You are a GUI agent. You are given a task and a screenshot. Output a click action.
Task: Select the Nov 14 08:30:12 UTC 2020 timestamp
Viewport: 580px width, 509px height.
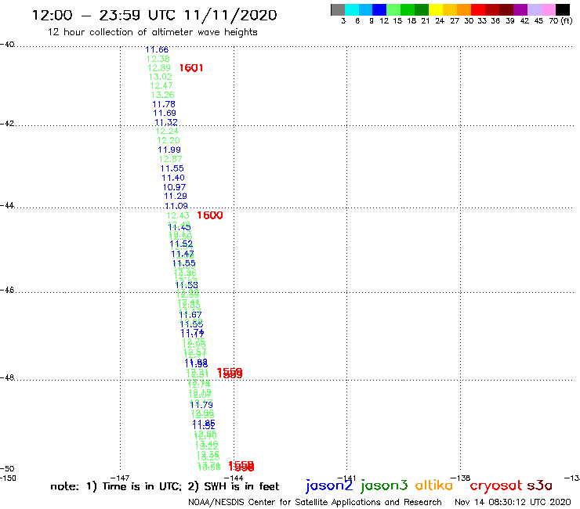(513, 503)
